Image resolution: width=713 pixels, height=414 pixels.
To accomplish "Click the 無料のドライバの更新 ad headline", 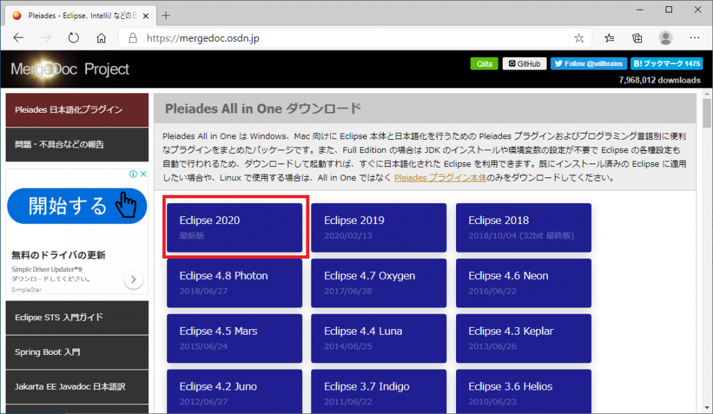I will pyautogui.click(x=58, y=255).
